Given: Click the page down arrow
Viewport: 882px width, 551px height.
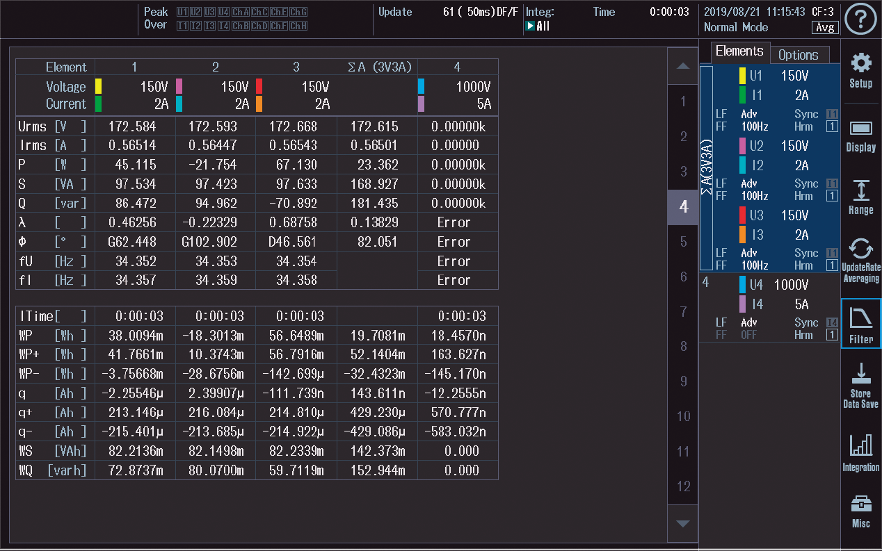Looking at the screenshot, I should tap(683, 523).
